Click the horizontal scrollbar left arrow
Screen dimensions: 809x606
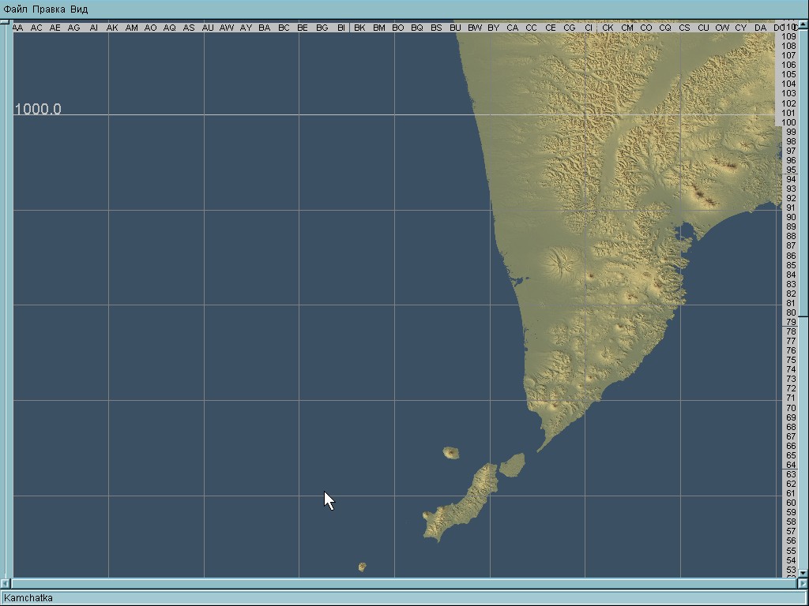[x=6, y=583]
